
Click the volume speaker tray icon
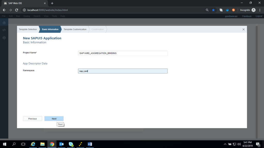(239, 144)
